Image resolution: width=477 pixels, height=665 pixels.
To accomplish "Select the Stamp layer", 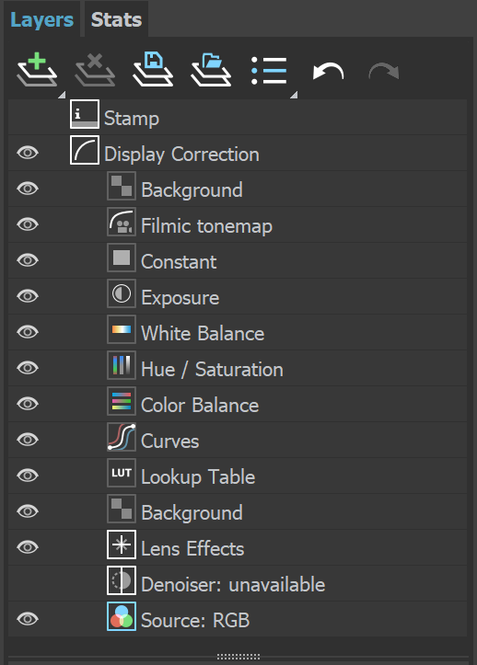I will tap(238, 117).
